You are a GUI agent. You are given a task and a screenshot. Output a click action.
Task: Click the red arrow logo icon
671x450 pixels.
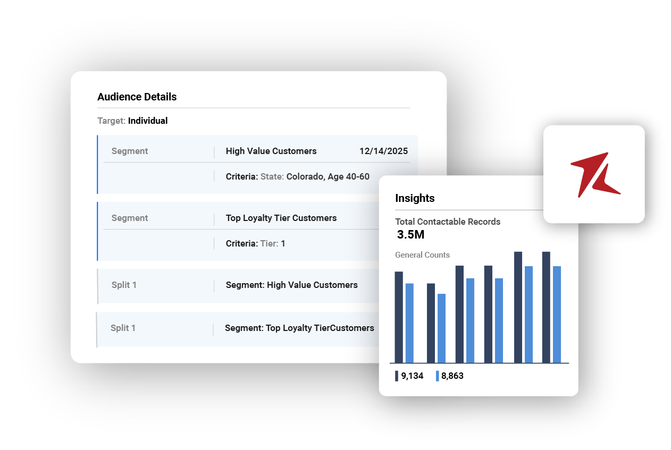click(x=595, y=174)
